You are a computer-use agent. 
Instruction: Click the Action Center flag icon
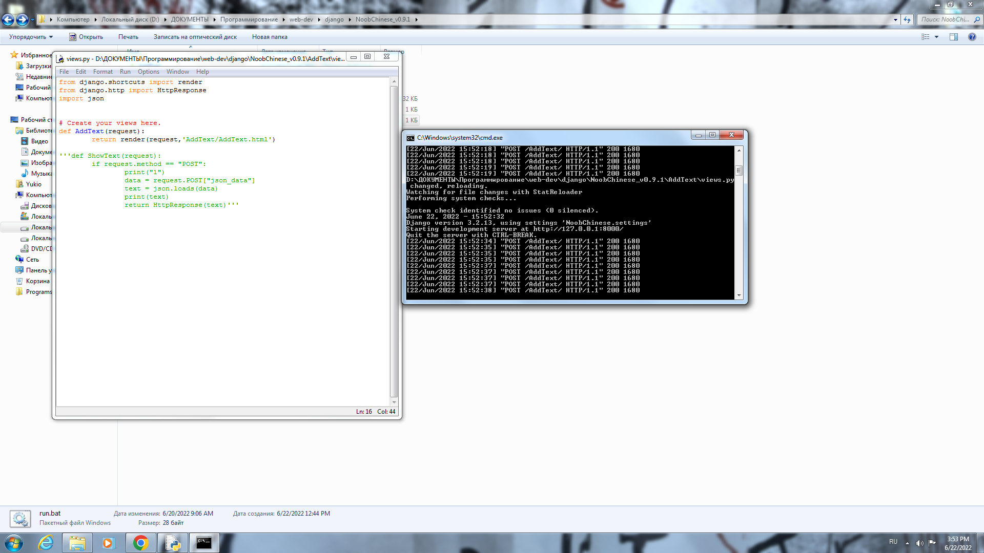pos(932,543)
